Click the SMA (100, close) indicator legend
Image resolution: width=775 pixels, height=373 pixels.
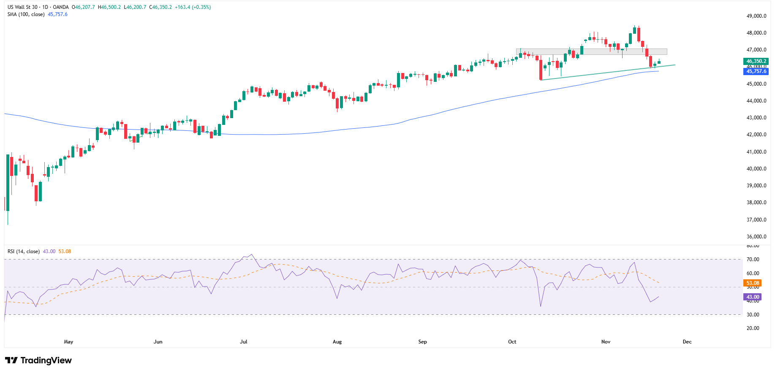(26, 14)
